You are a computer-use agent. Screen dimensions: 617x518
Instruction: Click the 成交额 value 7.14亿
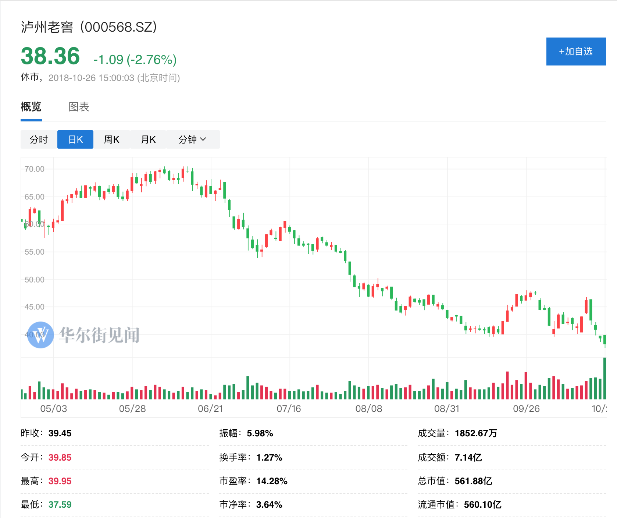468,458
